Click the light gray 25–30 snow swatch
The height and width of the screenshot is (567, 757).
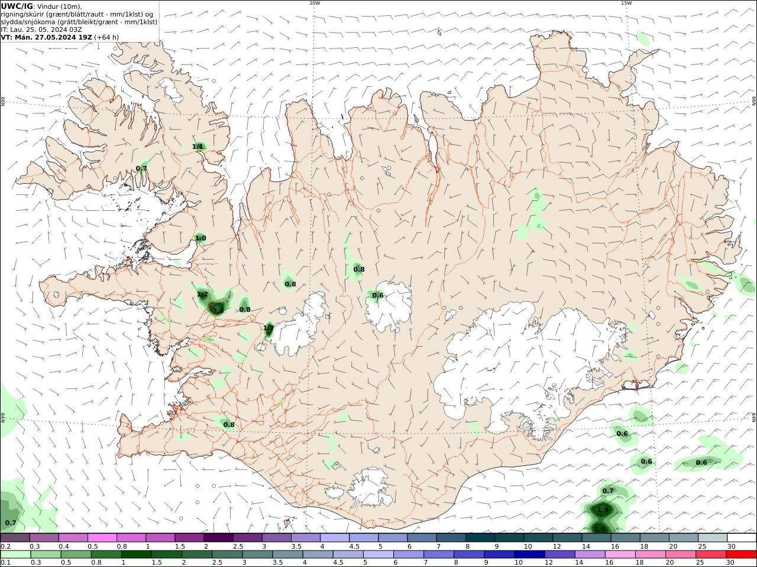[x=713, y=537]
